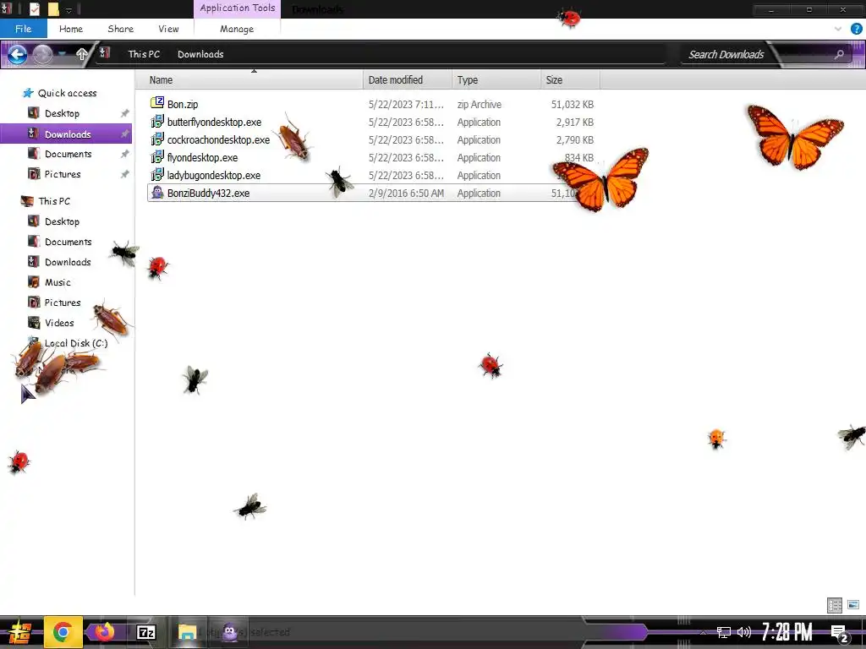Open the recent locations dropdown arrow

tap(63, 53)
